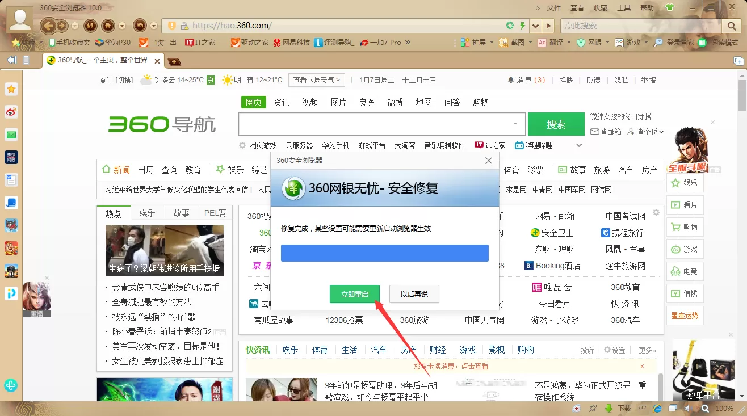Go back using the browser back arrow
The height and width of the screenshot is (416, 747).
(x=48, y=26)
